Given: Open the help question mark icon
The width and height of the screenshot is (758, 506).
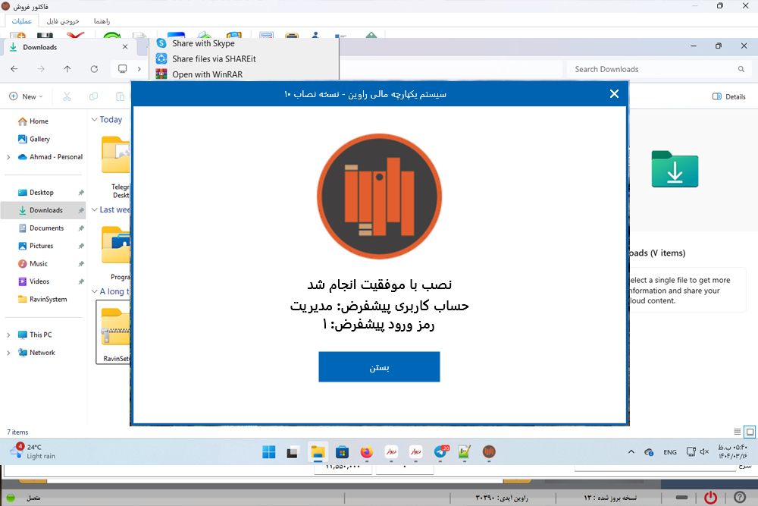Looking at the screenshot, I should pyautogui.click(x=740, y=497).
